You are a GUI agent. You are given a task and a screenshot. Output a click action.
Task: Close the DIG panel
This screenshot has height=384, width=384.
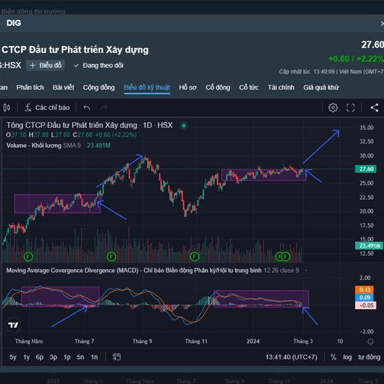[x=382, y=24]
